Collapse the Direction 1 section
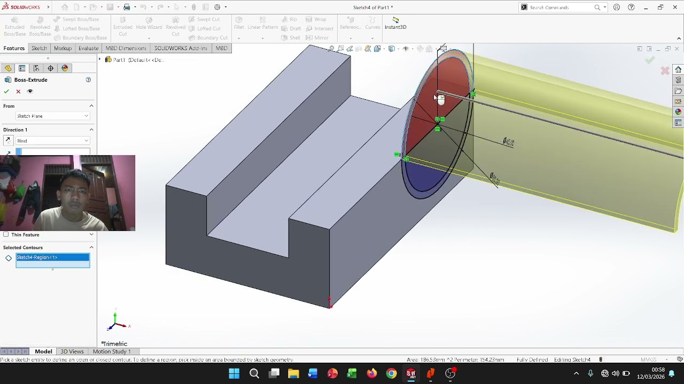 click(91, 130)
